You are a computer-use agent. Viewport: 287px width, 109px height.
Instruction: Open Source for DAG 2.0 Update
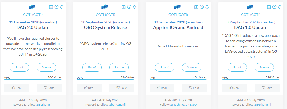pos(46,67)
